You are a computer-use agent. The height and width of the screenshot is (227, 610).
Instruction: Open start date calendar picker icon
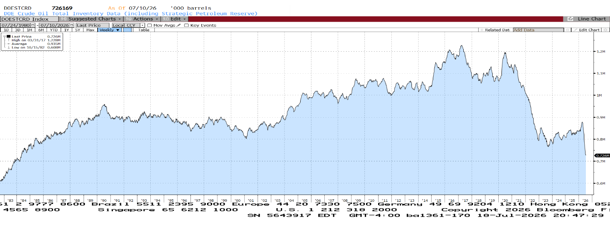33,25
